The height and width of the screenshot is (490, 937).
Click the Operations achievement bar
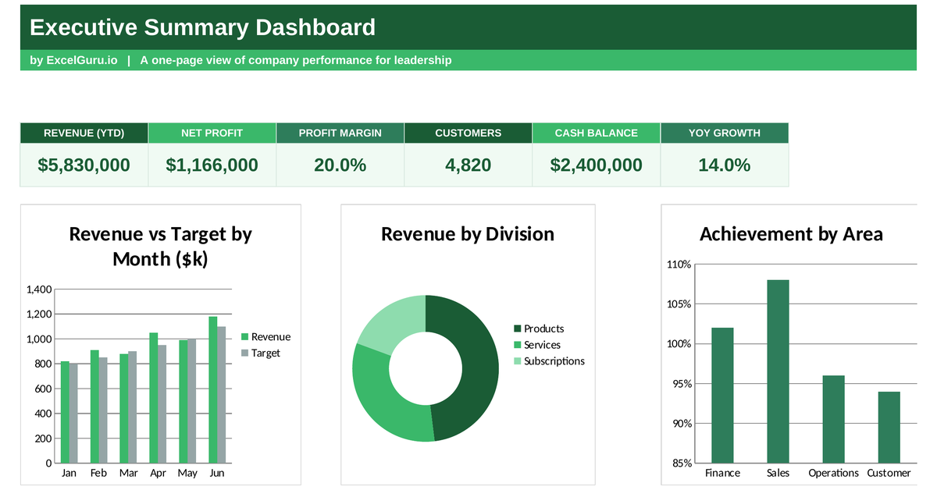click(833, 419)
